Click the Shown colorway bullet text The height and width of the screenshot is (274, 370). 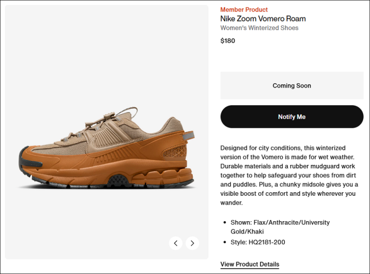coord(280,227)
